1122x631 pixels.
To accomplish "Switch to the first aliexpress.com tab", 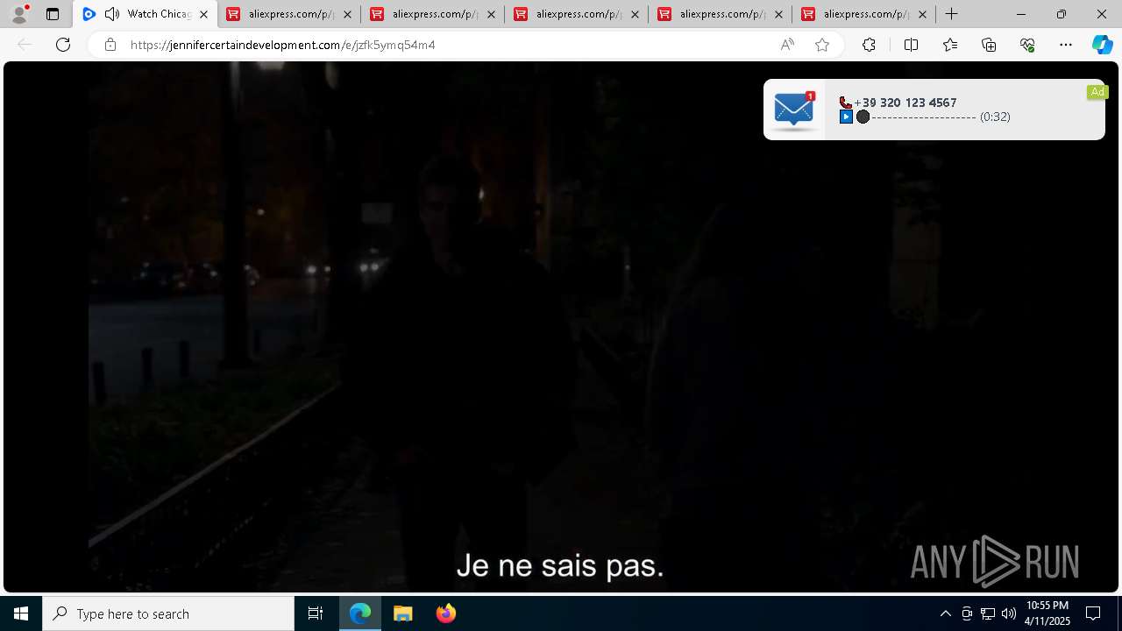I will coord(289,14).
